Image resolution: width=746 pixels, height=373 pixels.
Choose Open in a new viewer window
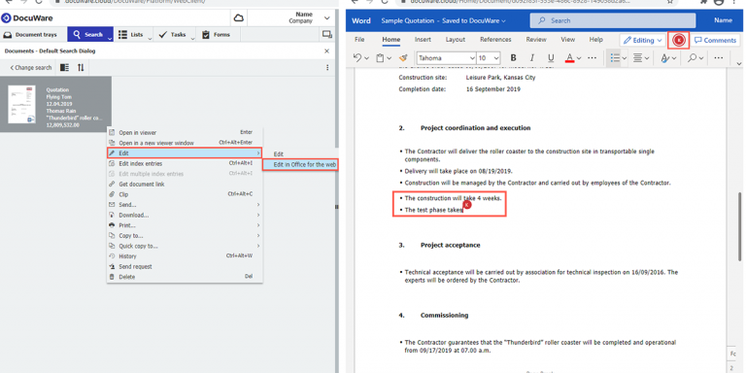point(185,143)
